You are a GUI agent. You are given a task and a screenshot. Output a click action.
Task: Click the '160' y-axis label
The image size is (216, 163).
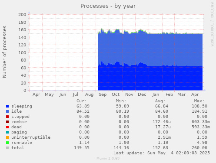click(22, 30)
